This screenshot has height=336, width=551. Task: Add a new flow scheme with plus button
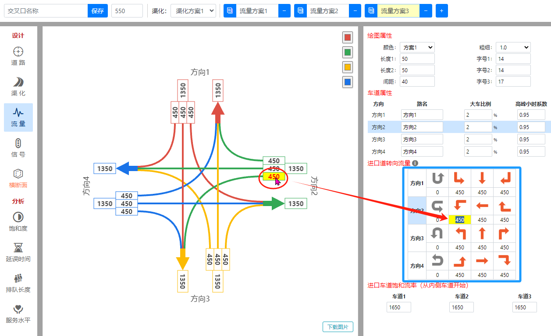pyautogui.click(x=441, y=11)
